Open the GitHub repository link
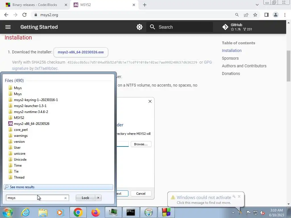 [237, 27]
